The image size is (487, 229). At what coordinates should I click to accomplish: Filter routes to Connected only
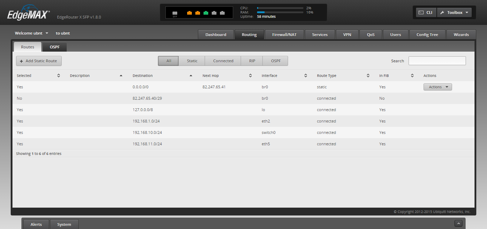pyautogui.click(x=223, y=61)
